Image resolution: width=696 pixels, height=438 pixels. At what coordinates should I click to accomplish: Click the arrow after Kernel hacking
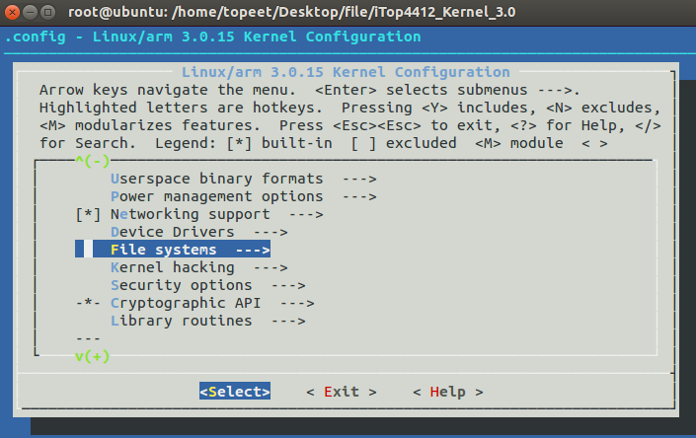click(271, 267)
